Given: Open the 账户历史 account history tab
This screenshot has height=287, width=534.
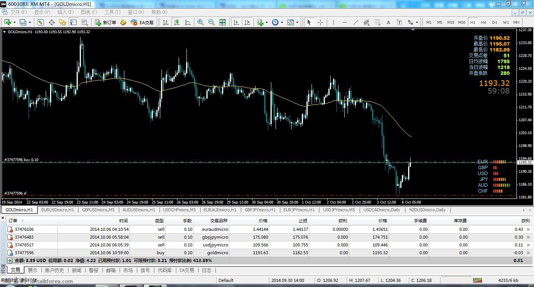Looking at the screenshot, I should (x=54, y=270).
